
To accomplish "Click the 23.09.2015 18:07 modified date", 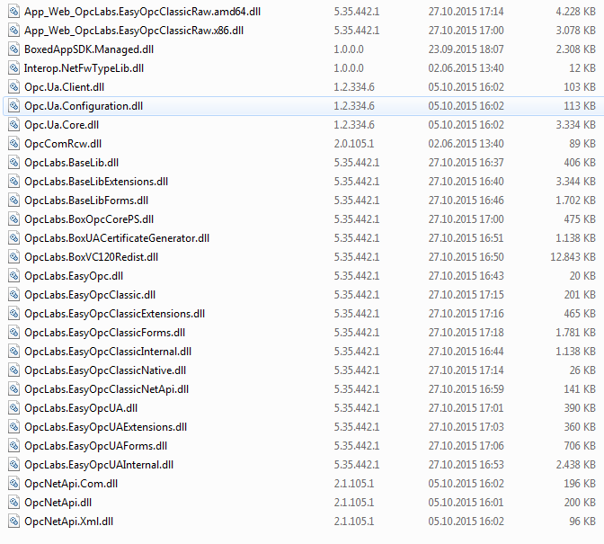I will [x=466, y=49].
